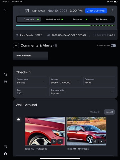Grab the dotted drag handle in the header
120x160 pixels.
coord(19,11)
